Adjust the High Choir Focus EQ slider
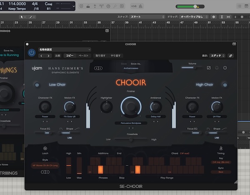Image resolution: width=250 pixels, height=195 pixels. pyautogui.click(x=192, y=133)
